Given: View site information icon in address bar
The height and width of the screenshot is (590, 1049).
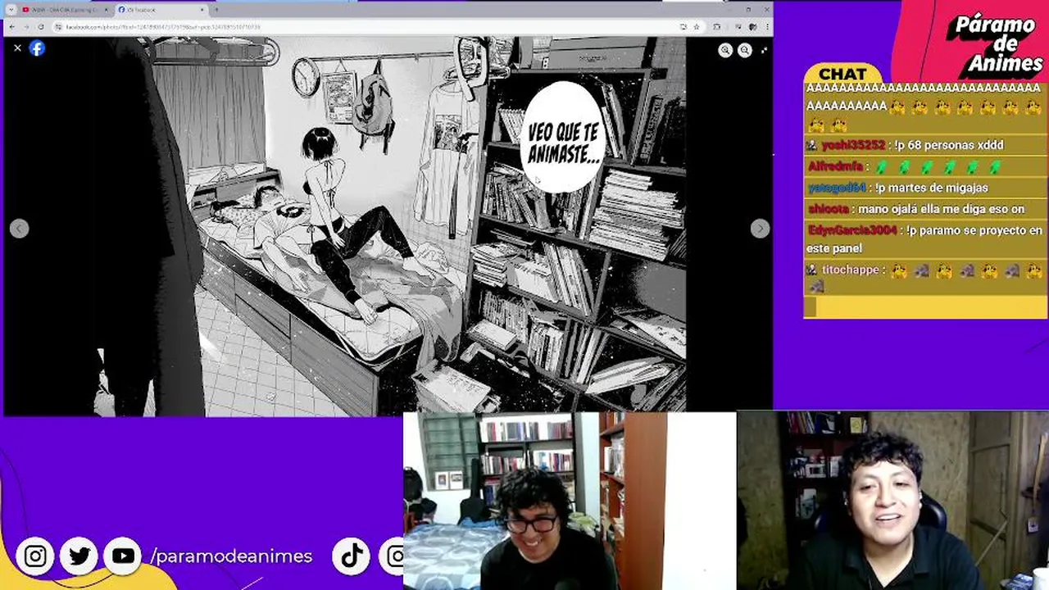Looking at the screenshot, I should point(58,27).
